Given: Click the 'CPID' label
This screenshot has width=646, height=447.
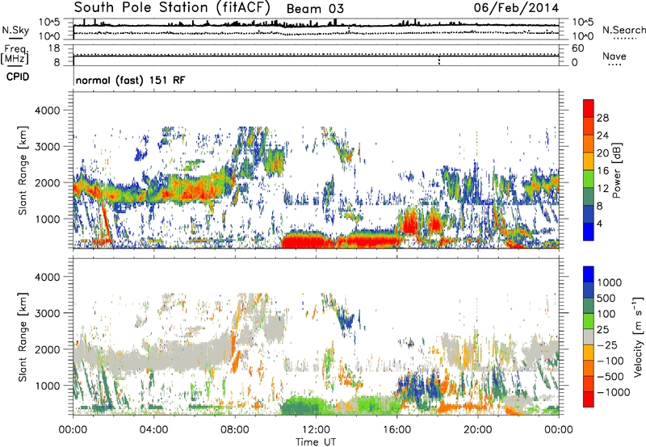Looking at the screenshot, I should (18, 77).
